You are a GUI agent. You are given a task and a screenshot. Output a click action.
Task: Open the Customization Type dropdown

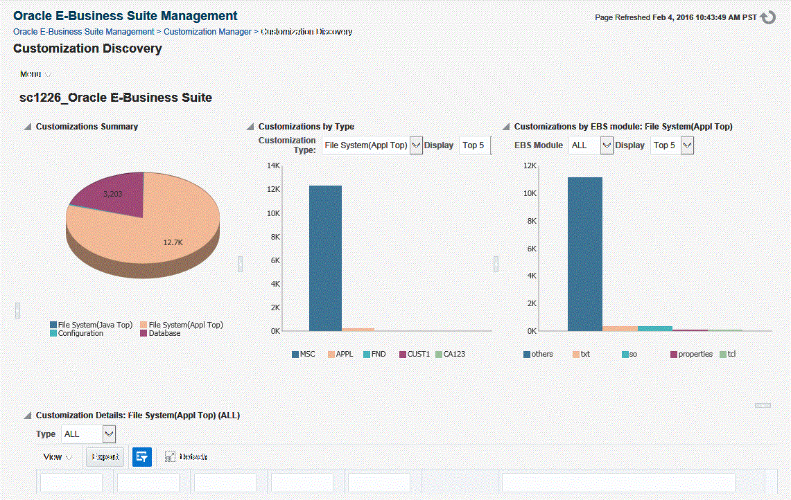(x=372, y=145)
